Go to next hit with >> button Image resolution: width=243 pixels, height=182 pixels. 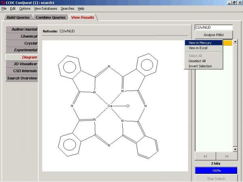227,156
